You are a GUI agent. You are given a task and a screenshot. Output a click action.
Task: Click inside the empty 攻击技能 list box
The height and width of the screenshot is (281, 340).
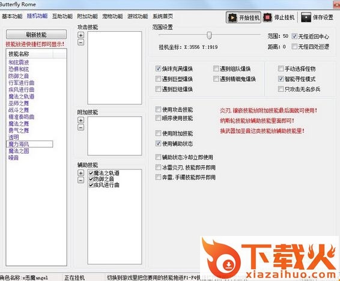(115, 68)
